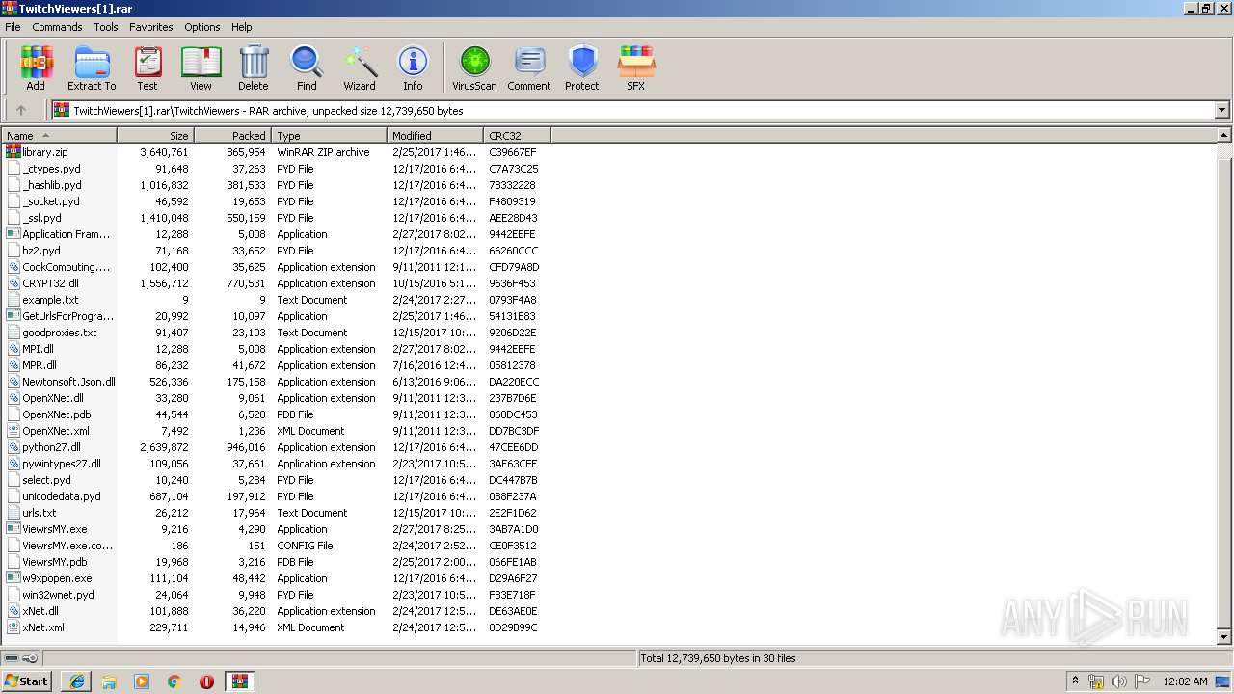Select unicodedata.pyd file row
This screenshot has width=1234, height=694.
[x=273, y=496]
